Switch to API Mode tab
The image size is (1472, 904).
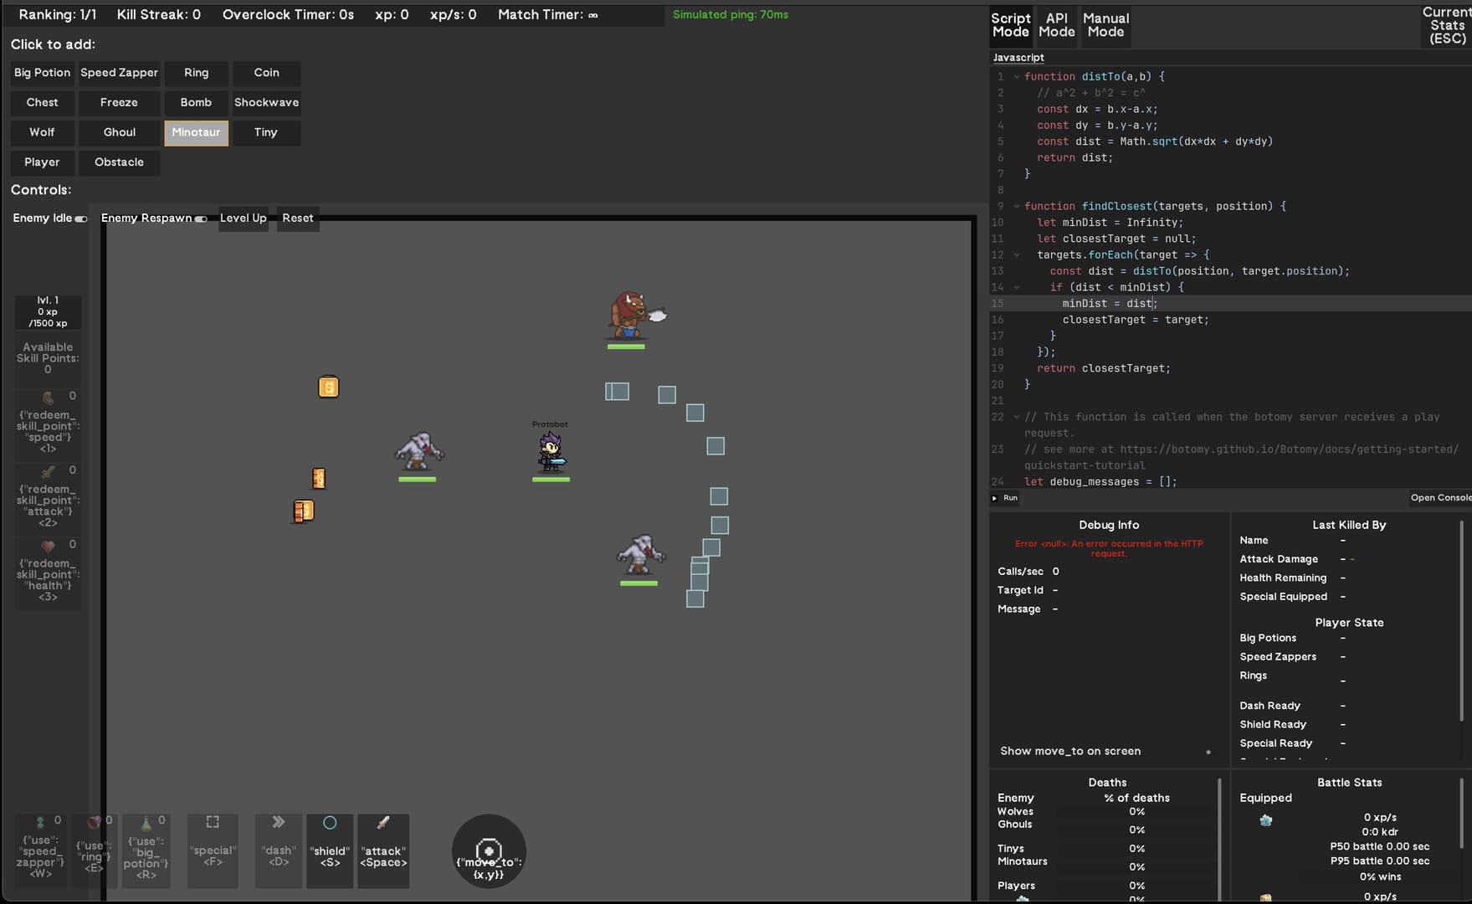[x=1056, y=25]
